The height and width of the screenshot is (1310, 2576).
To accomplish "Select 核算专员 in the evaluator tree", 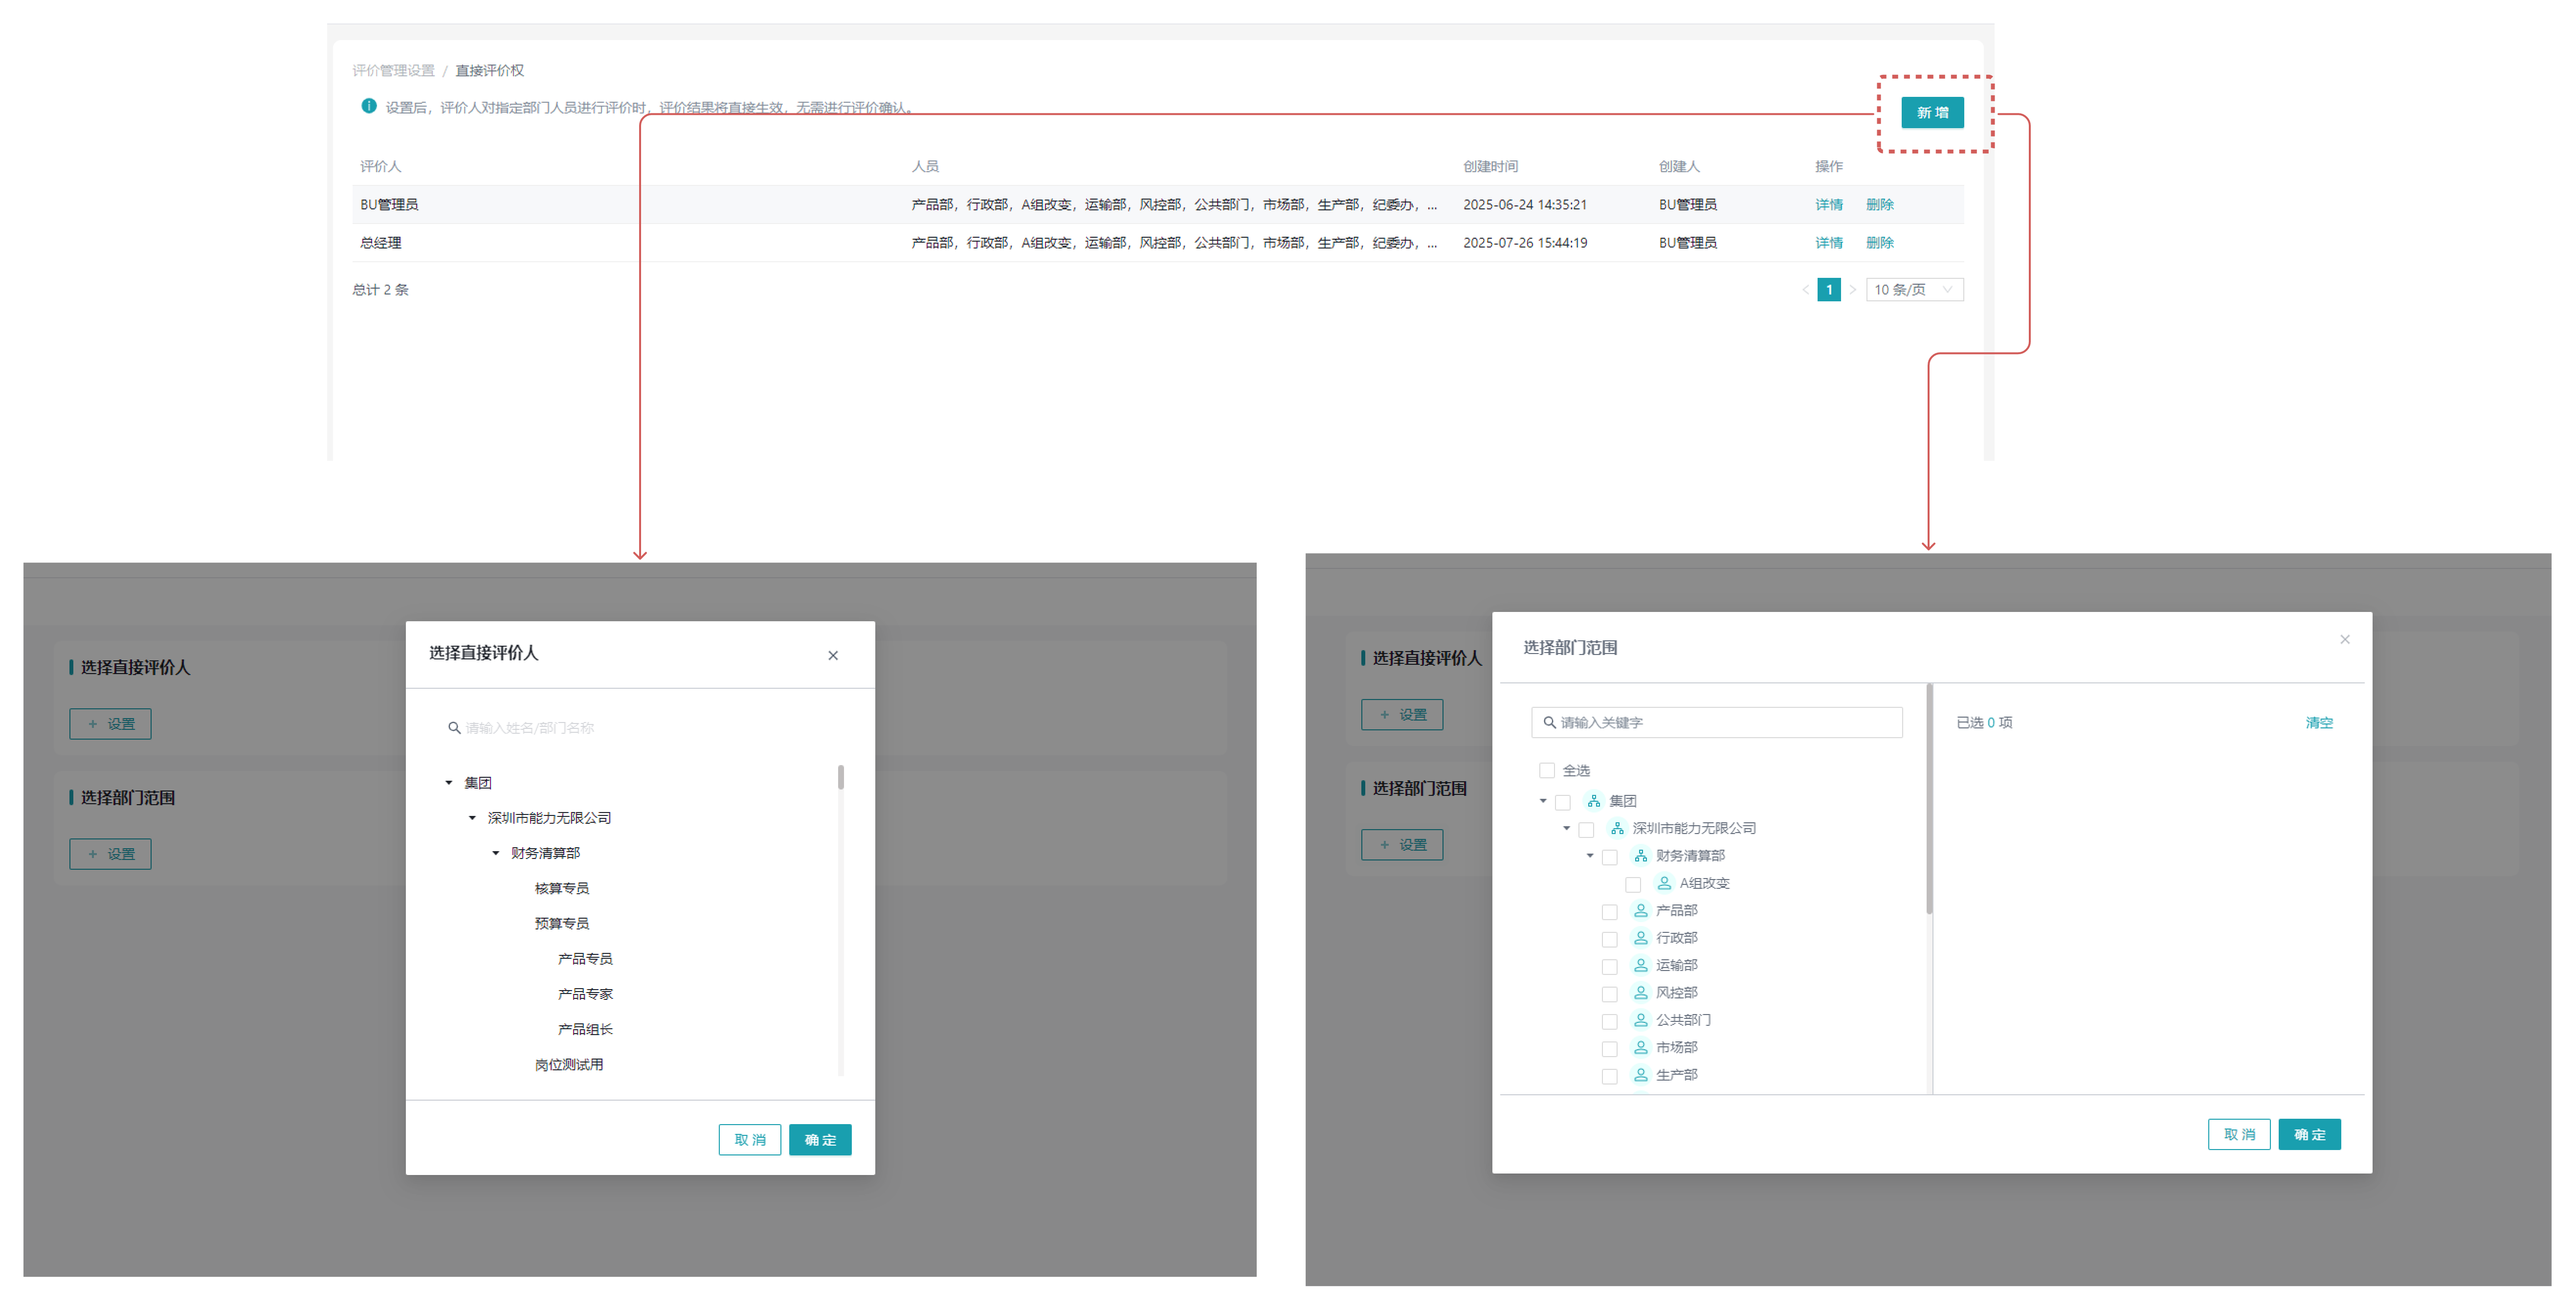I will coord(561,888).
